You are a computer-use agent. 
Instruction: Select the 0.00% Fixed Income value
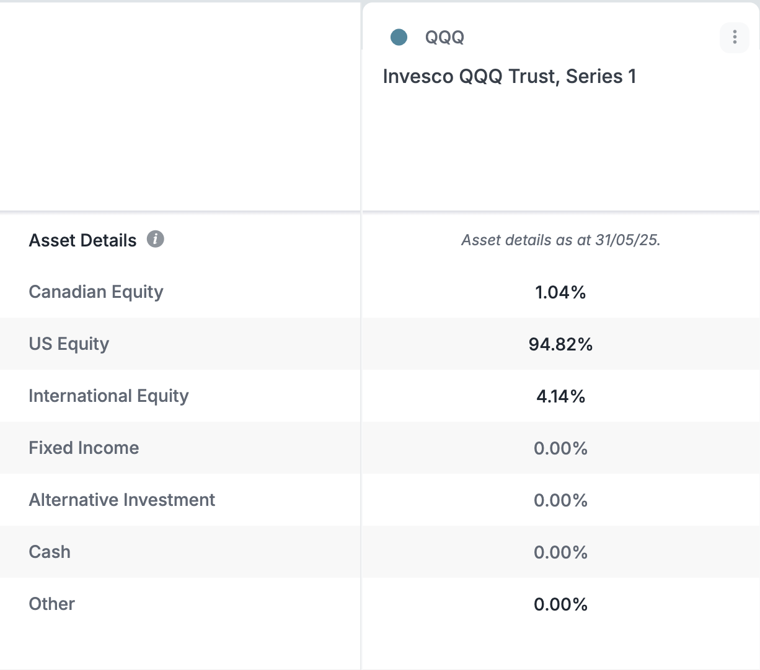click(x=561, y=448)
